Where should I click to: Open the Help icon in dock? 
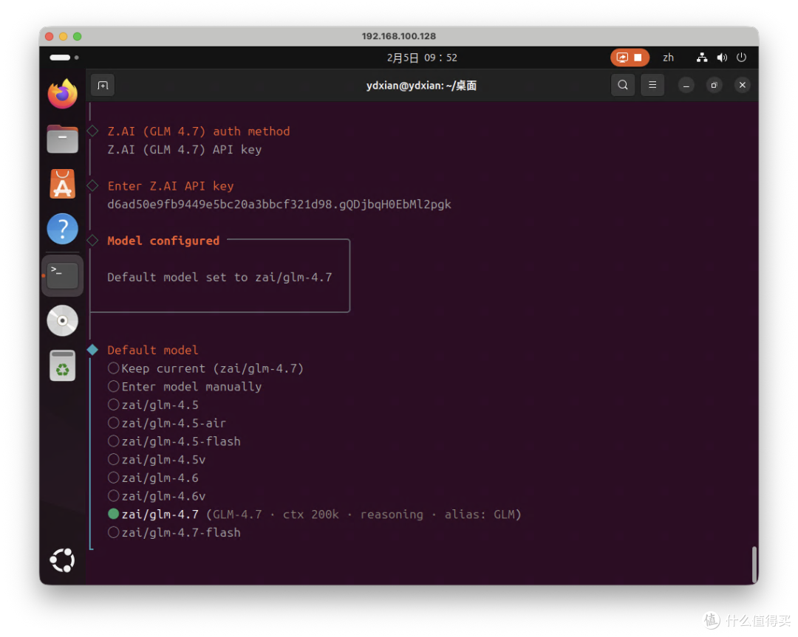click(63, 229)
